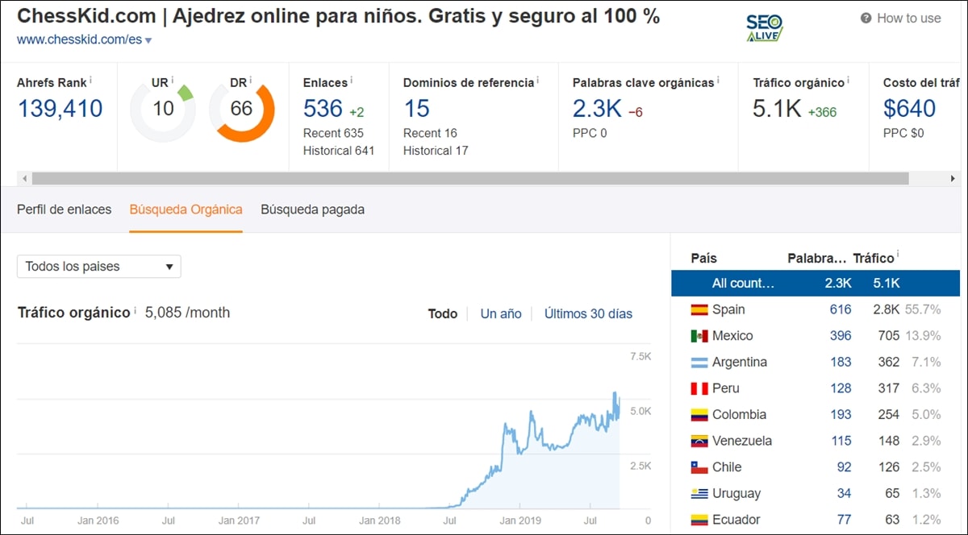Click the Spain flag icon

coord(700,309)
